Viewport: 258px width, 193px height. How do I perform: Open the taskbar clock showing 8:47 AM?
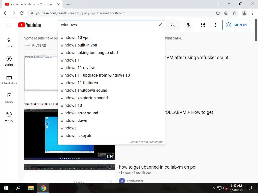click(x=236, y=188)
